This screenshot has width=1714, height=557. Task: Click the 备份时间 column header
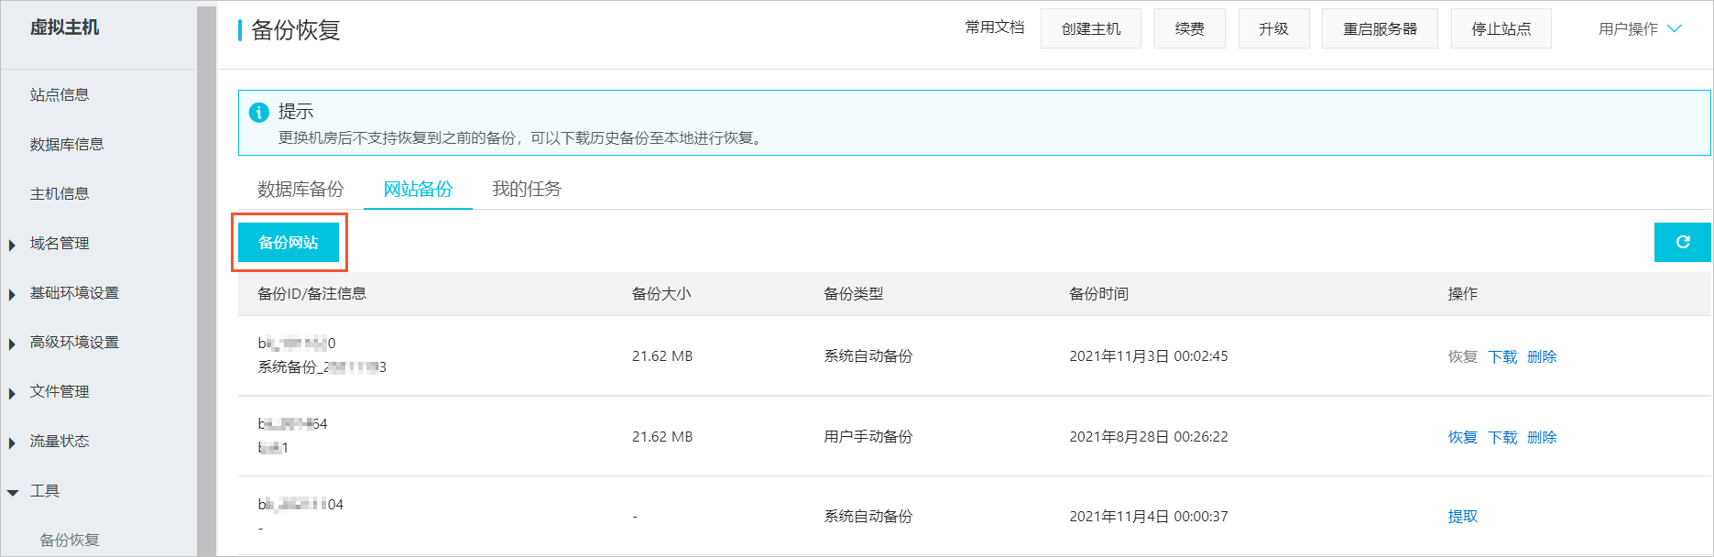1099,294
